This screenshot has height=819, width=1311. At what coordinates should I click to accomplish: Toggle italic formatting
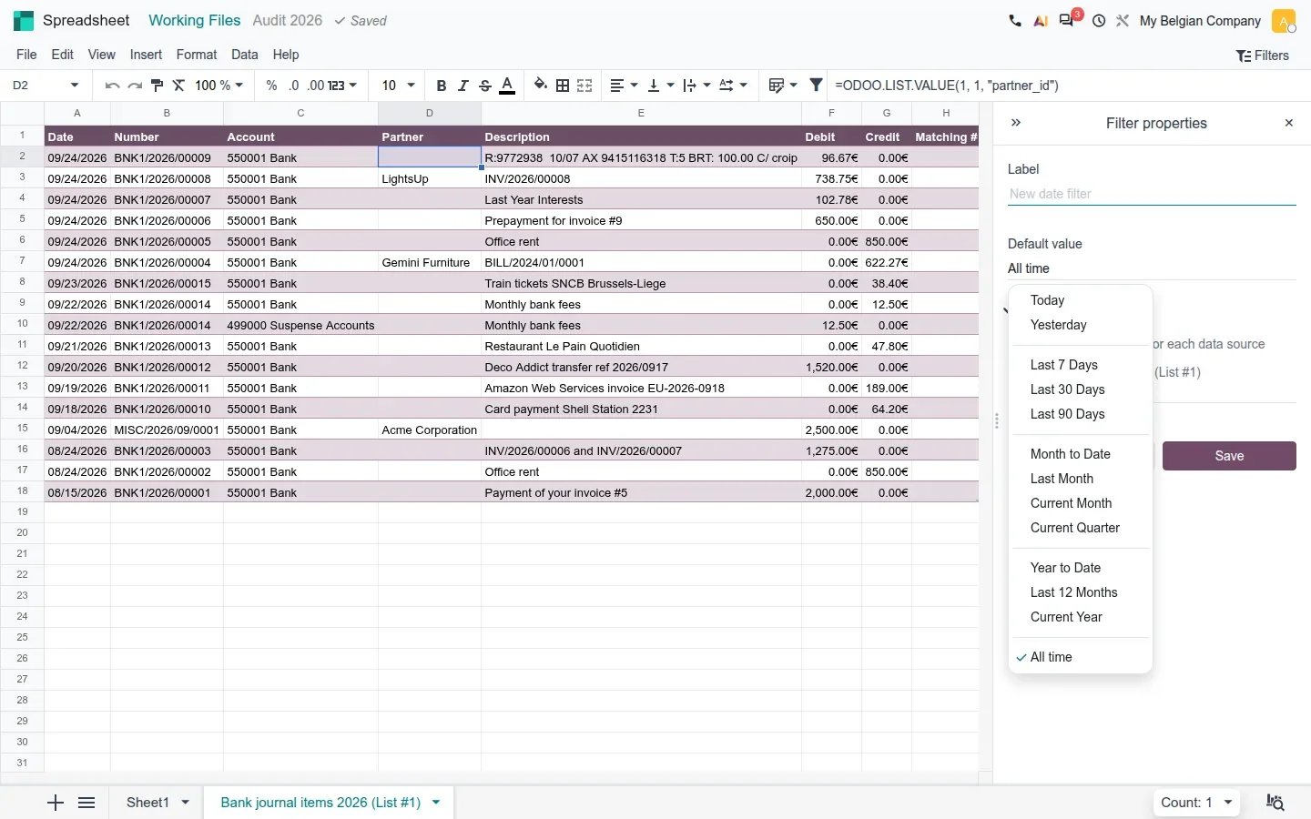point(463,86)
